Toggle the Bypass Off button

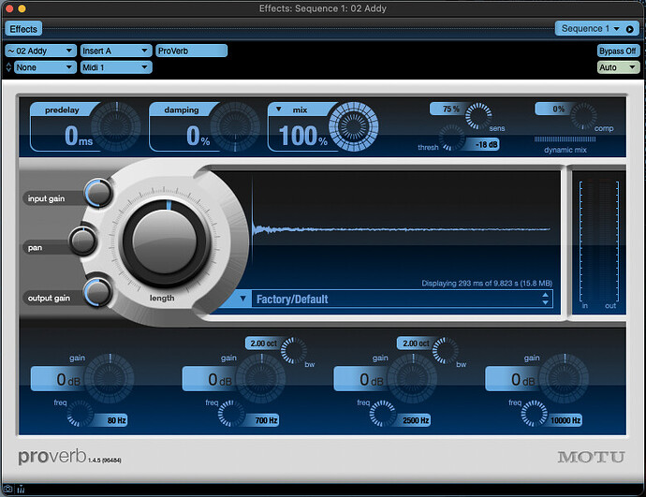click(618, 51)
